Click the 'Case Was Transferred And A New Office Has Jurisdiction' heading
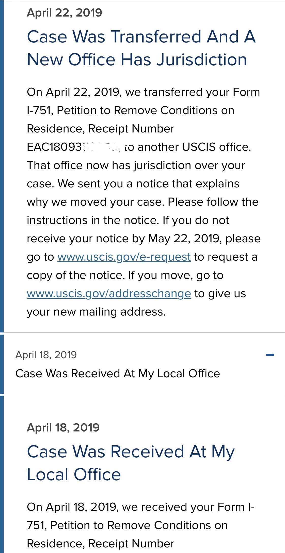The height and width of the screenshot is (553, 285). point(141,48)
